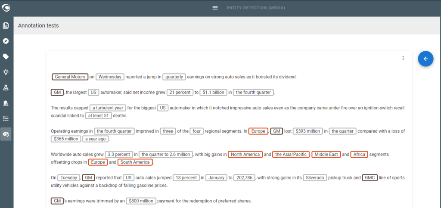Open the documents icon in the sidebar

point(6,25)
